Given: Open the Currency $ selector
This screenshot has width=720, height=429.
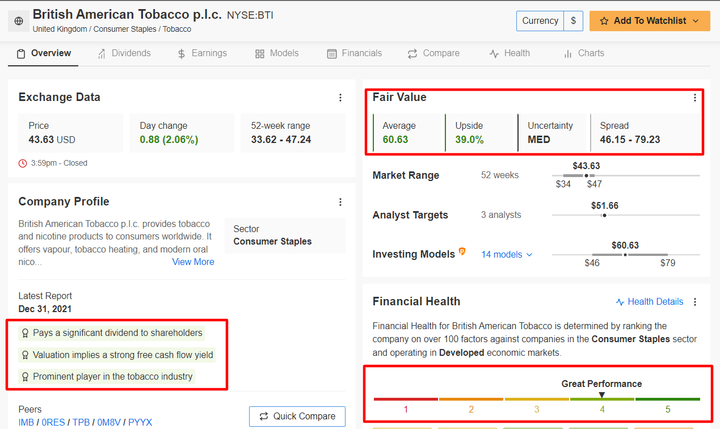Looking at the screenshot, I should point(550,21).
